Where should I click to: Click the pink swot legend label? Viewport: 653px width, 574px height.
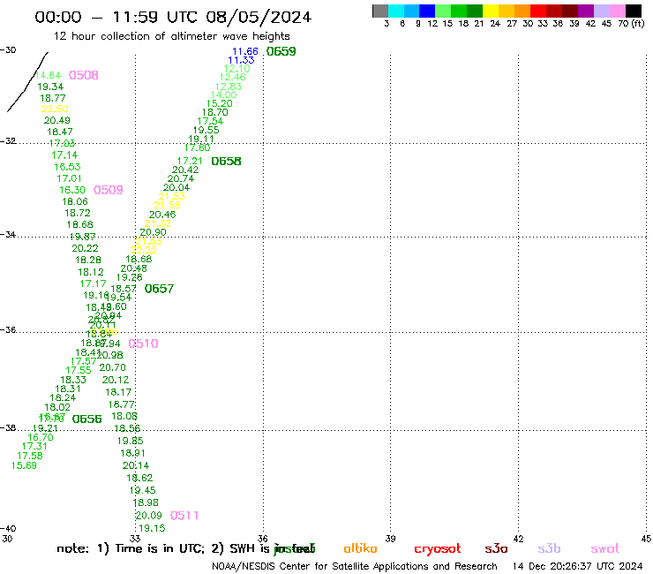coord(605,549)
